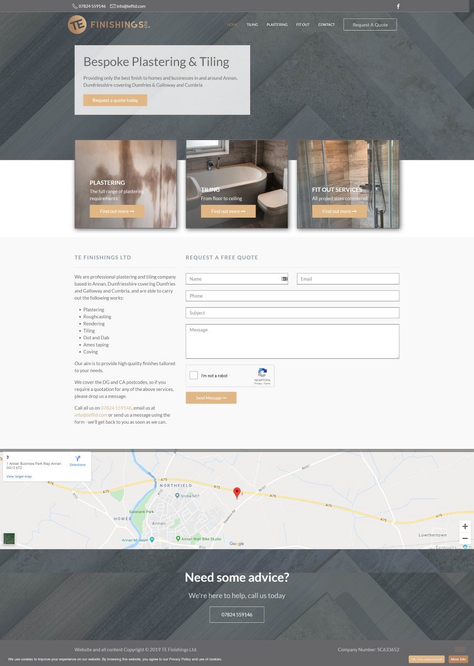Click the TE Finishings logo

[109, 24]
